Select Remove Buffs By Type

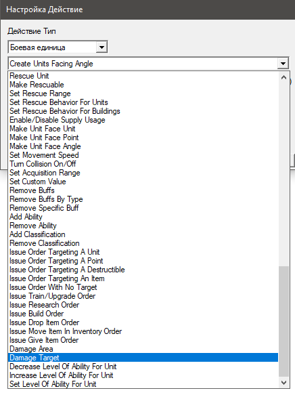[143, 199]
